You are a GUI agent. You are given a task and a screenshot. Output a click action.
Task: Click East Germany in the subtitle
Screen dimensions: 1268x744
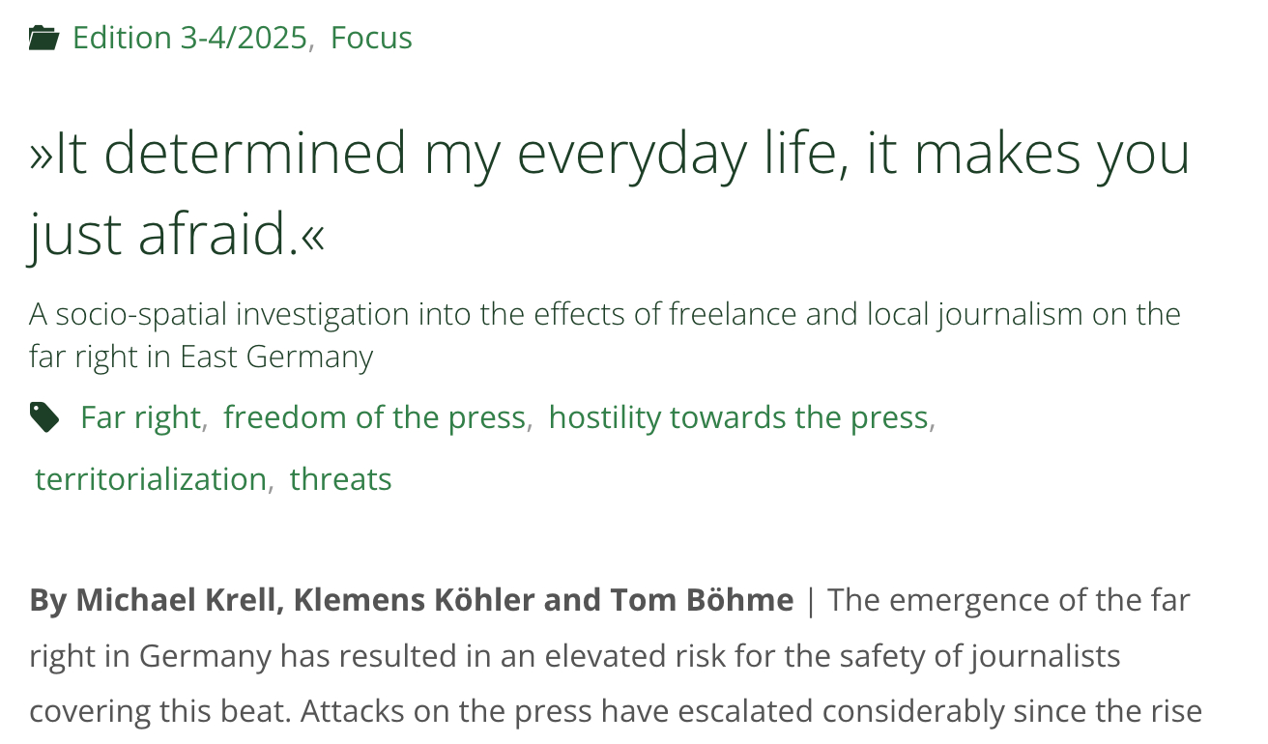tap(276, 357)
